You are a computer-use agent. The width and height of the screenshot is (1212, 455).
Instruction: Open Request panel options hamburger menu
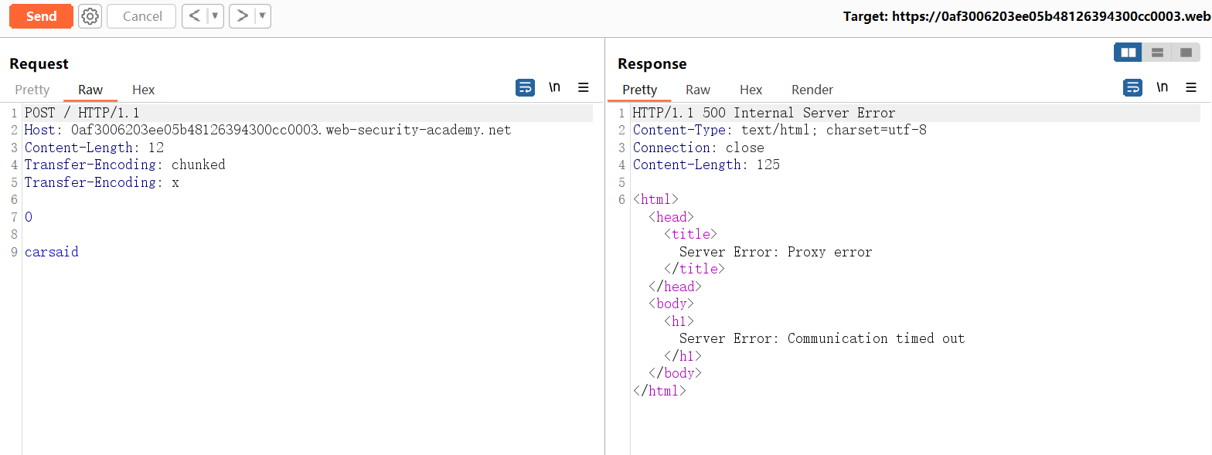[x=584, y=88]
